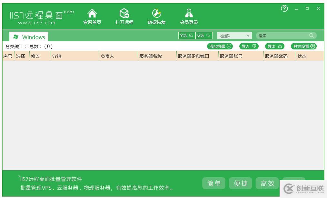
Task: Close the IIS7 remote desktop window
Action: (318, 8)
